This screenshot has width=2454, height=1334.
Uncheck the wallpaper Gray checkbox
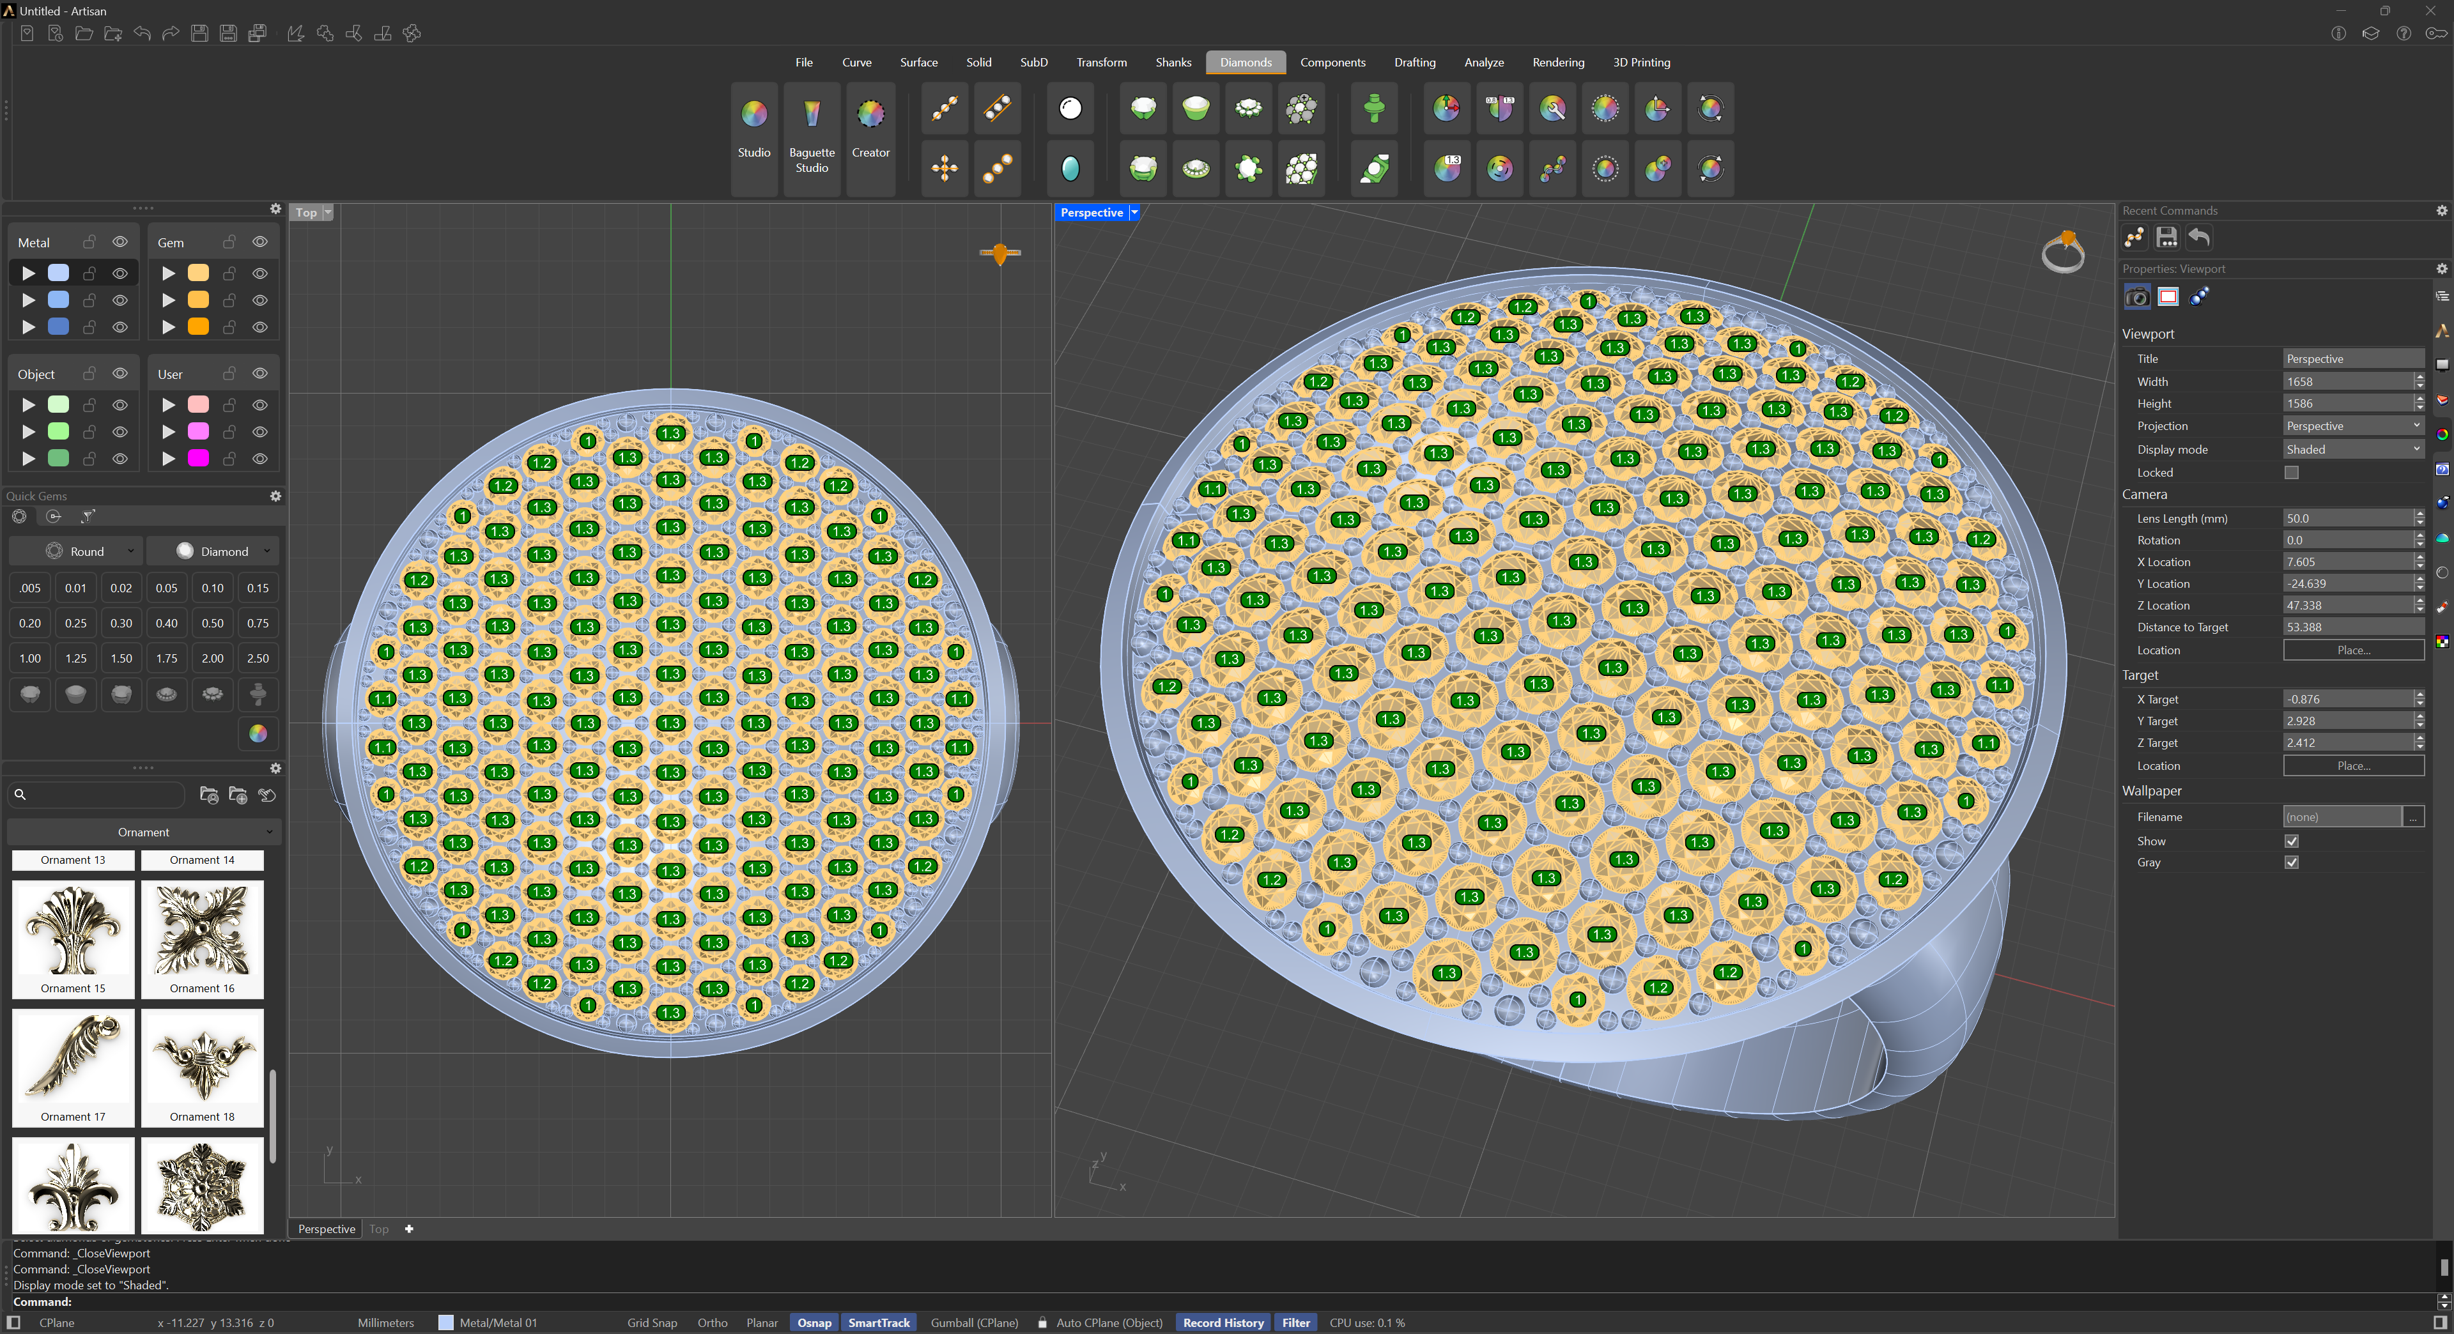[x=2291, y=862]
